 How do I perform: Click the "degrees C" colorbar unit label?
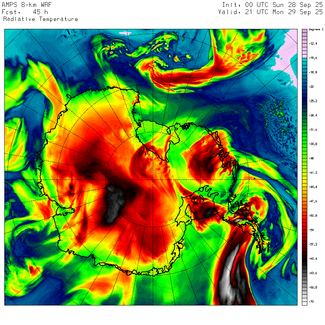click(316, 30)
